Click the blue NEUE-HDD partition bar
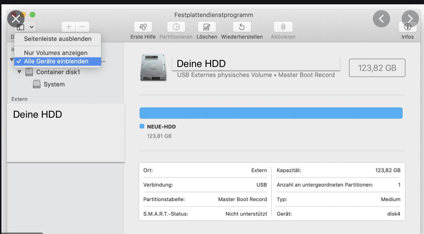 [x=271, y=113]
